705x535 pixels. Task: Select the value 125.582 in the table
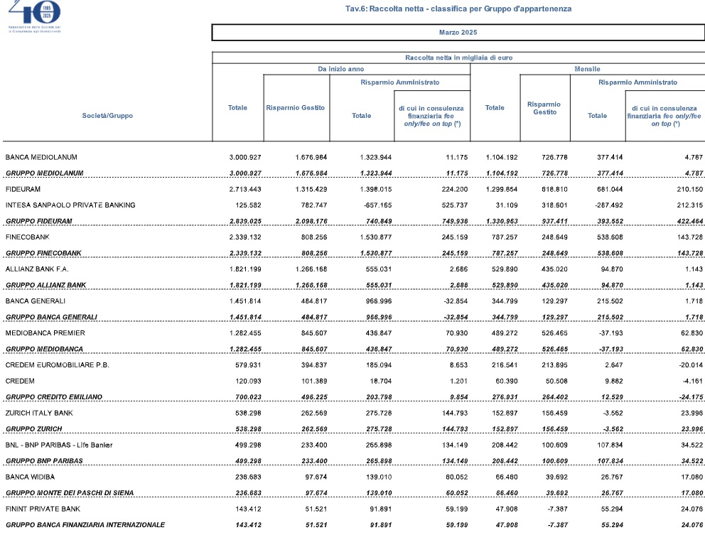pyautogui.click(x=248, y=205)
